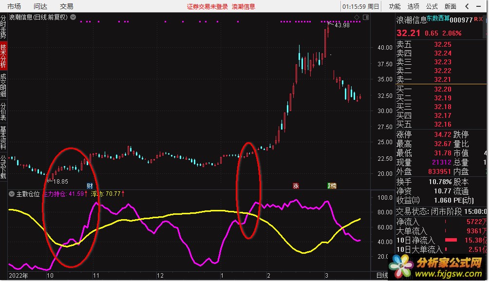Screen dimensions: 490x282
Task: Select the 买一 32.20 quote row
Action: coord(441,89)
